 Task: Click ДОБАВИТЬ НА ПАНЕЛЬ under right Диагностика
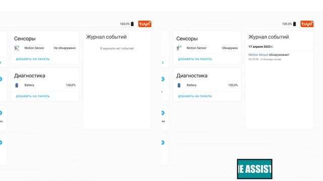tap(195, 96)
